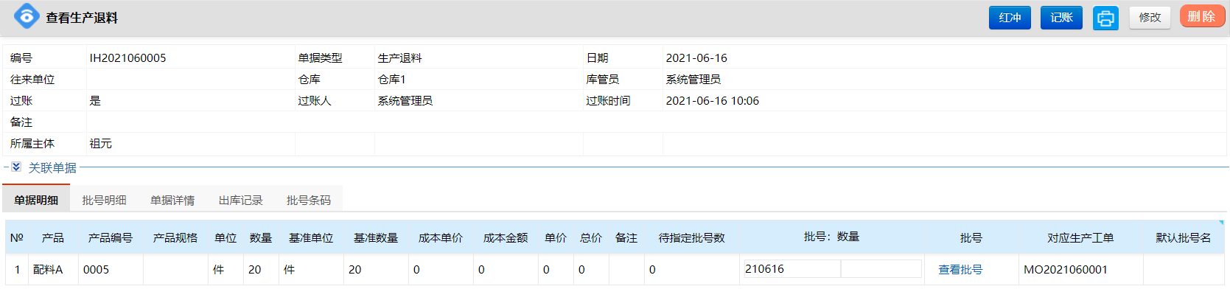Click the orange 删除 button
Screen dimensions: 1230x289
[x=1202, y=16]
